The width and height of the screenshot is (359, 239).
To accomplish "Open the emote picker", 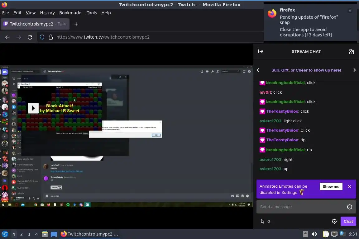I will (350, 207).
